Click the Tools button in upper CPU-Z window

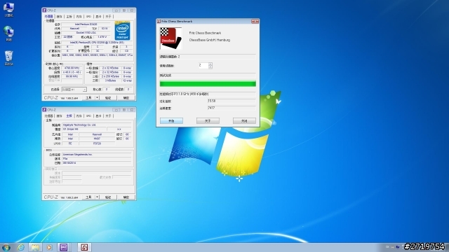tap(89, 98)
